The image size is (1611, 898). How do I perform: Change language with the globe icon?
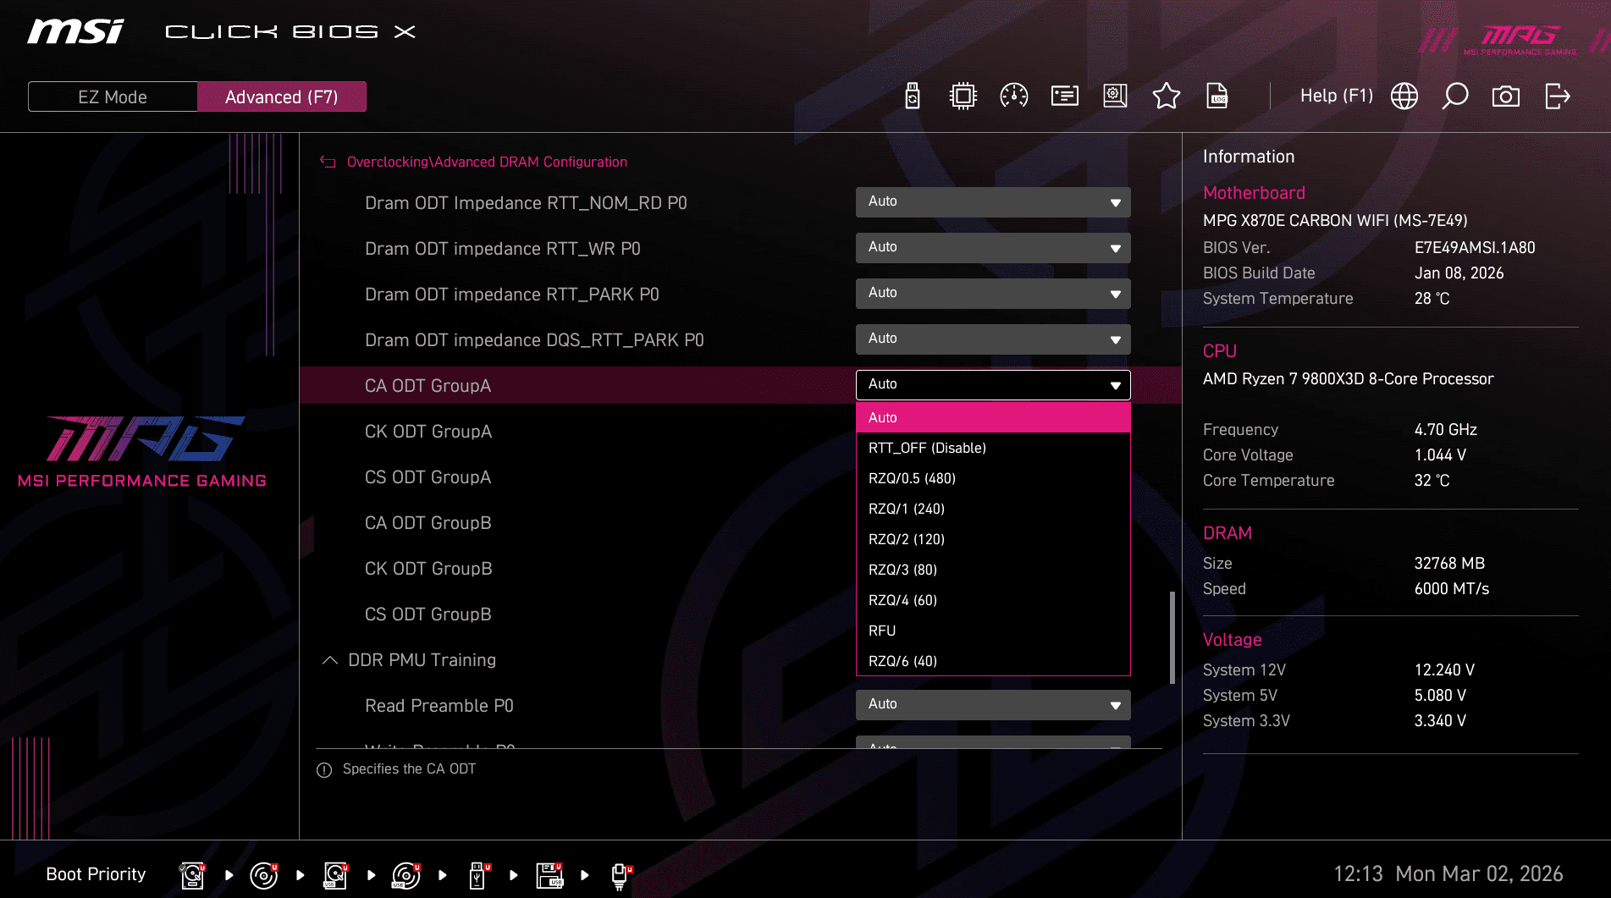coord(1404,96)
